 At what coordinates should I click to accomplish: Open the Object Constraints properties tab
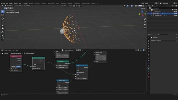(149, 69)
